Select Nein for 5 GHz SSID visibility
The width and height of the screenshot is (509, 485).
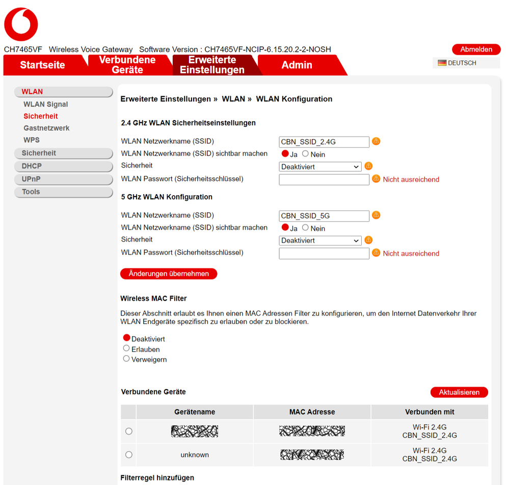305,227
